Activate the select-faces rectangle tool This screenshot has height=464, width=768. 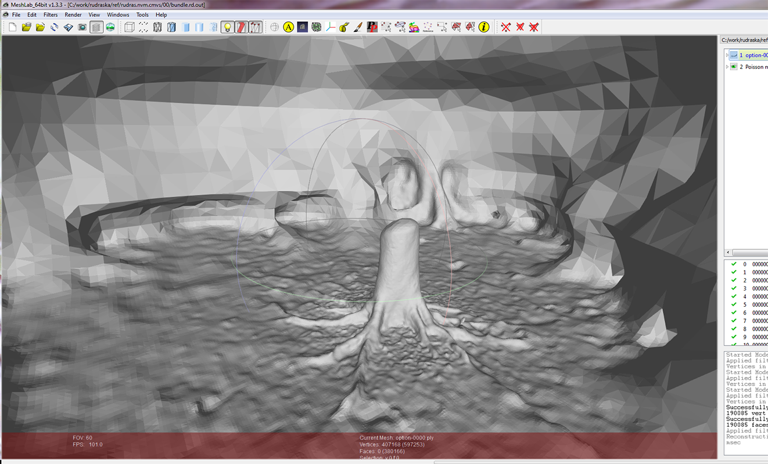[x=456, y=27]
